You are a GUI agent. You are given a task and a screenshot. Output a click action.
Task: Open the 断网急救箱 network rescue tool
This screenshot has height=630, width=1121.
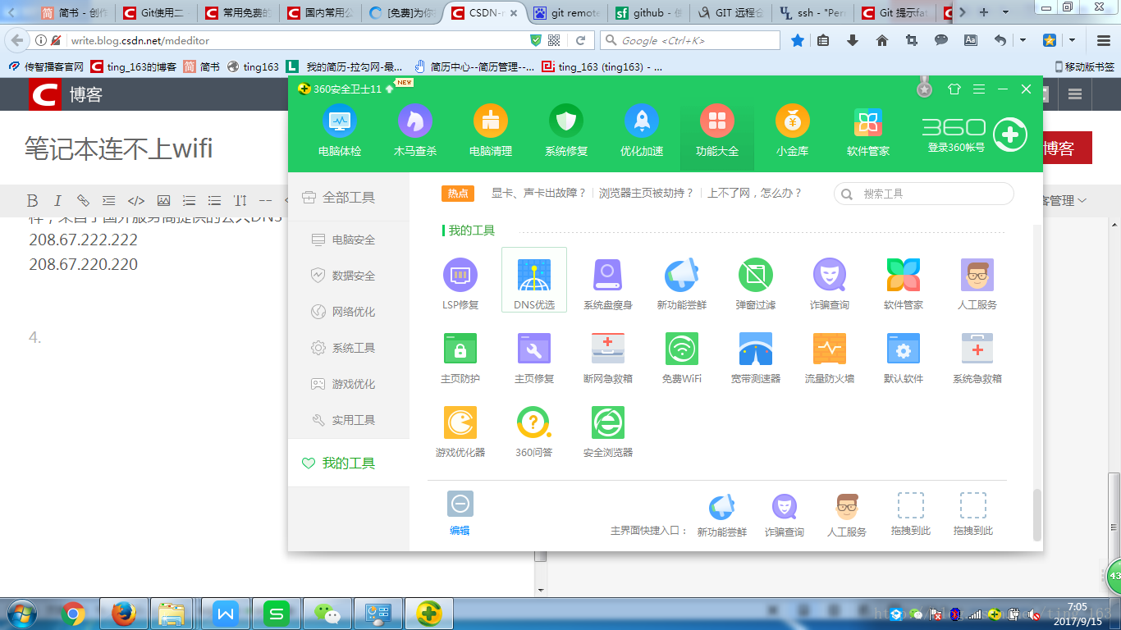pos(608,357)
